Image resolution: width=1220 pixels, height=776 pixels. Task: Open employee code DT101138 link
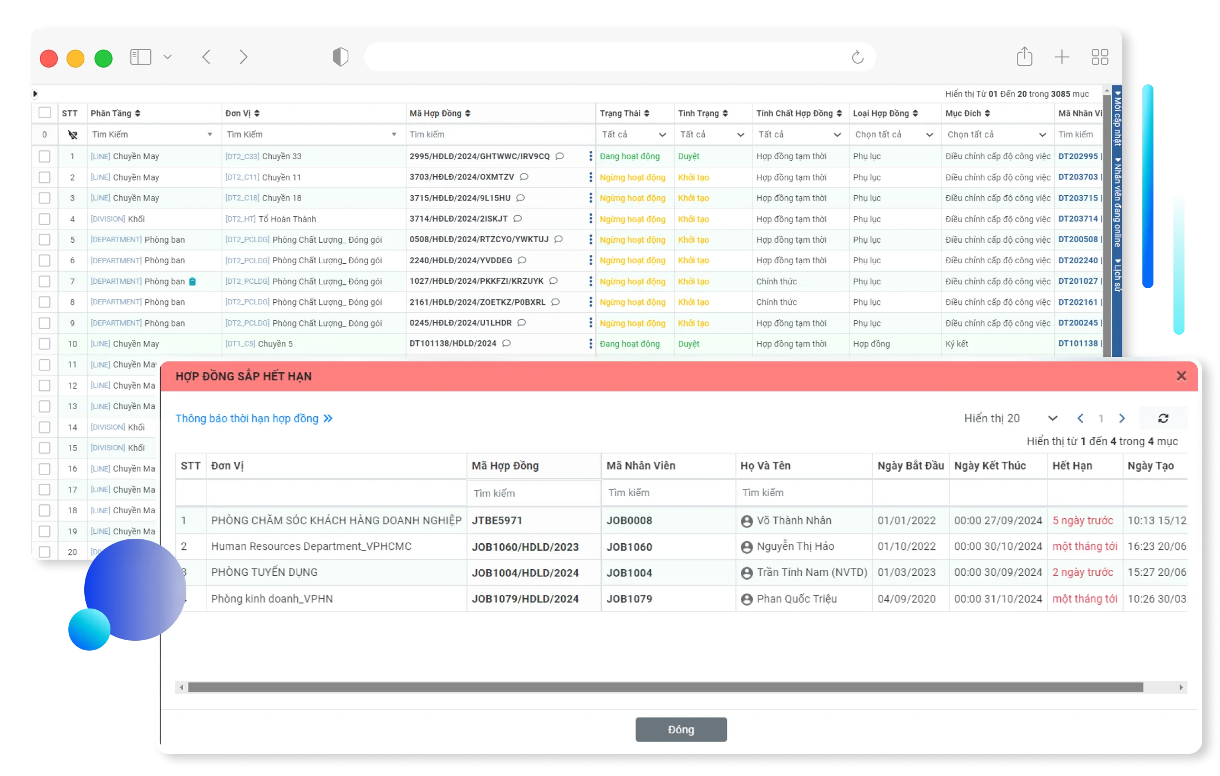pos(1077,344)
